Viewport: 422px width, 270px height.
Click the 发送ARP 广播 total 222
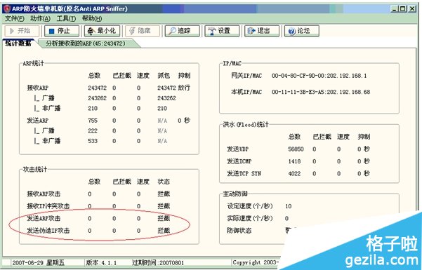click(x=93, y=130)
